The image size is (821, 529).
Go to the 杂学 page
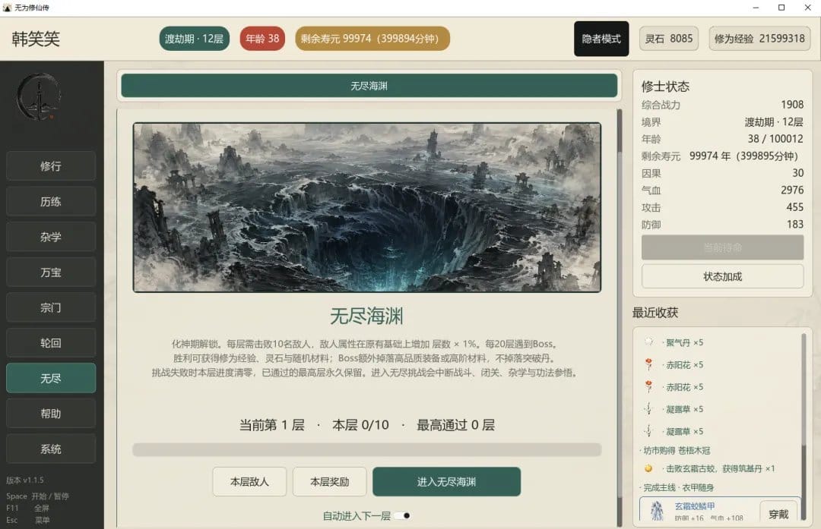(51, 237)
